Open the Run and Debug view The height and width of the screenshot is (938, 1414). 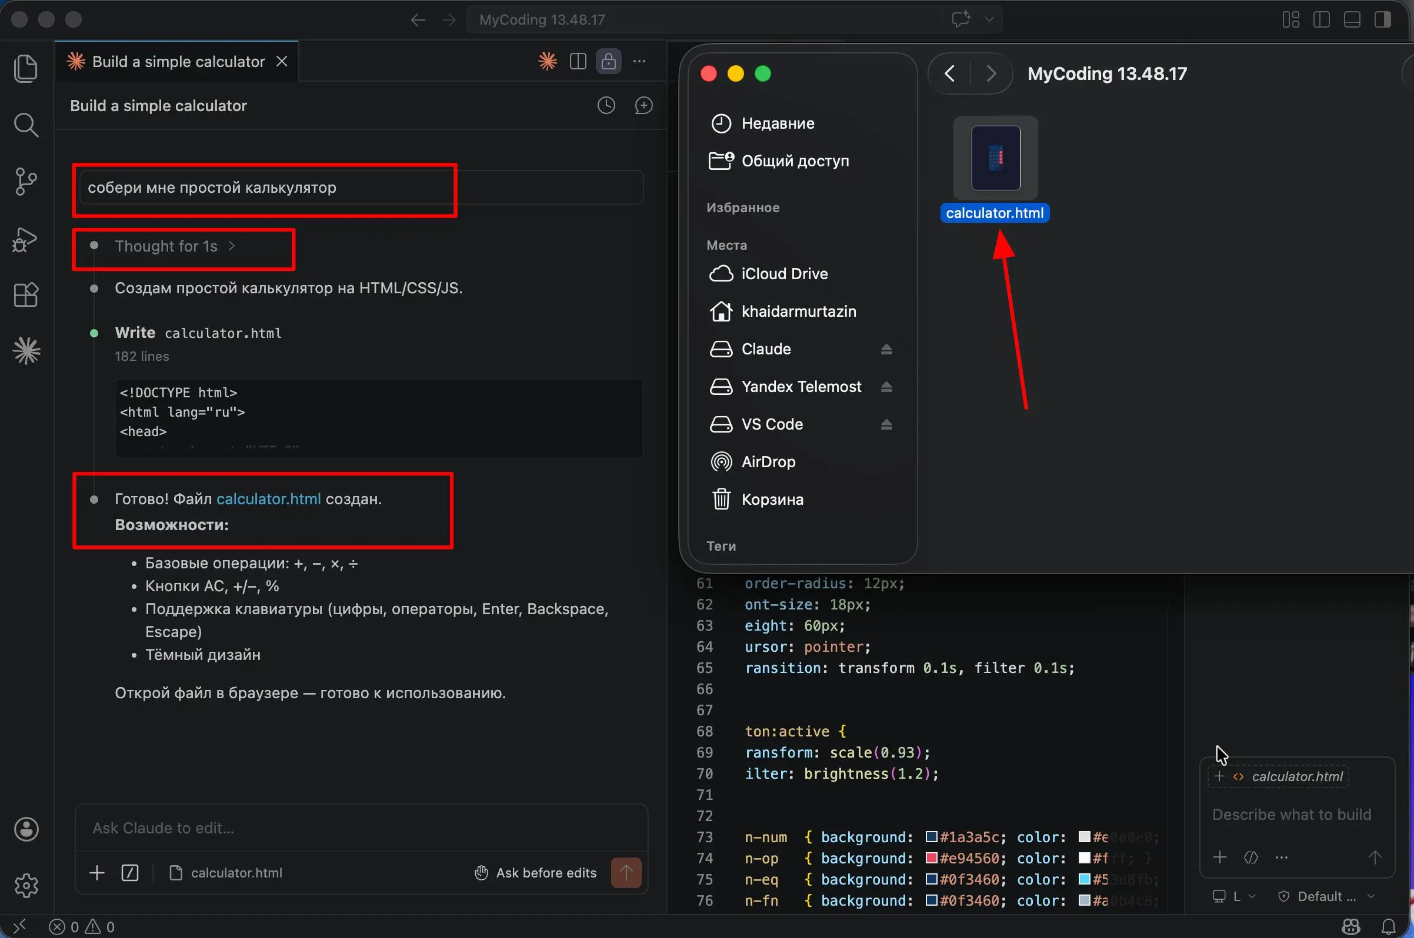[x=26, y=239]
